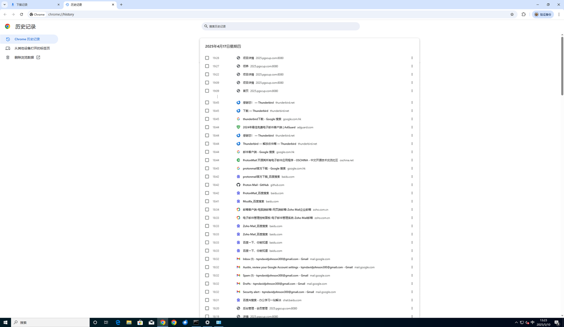The width and height of the screenshot is (564, 327).
Task: Open more actions for the 19:22 项目详情 entry
Action: click(412, 74)
